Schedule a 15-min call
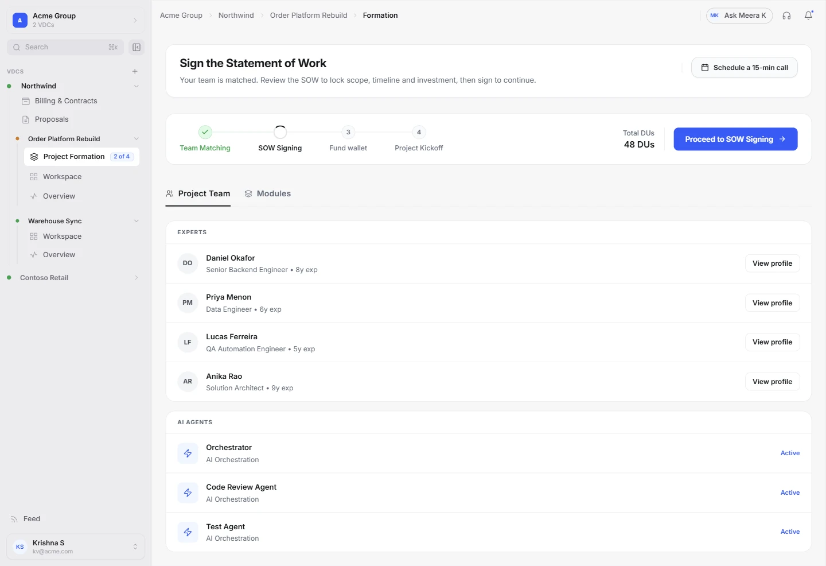Viewport: 826px width, 566px height. (745, 68)
